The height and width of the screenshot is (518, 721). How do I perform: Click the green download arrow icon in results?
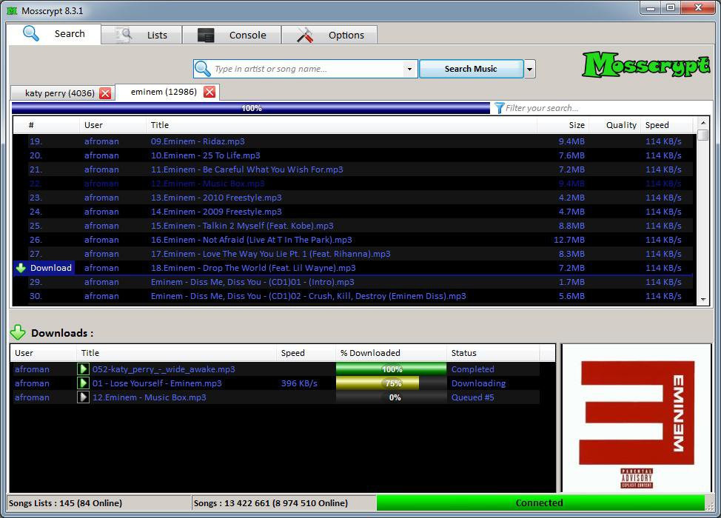(x=21, y=268)
